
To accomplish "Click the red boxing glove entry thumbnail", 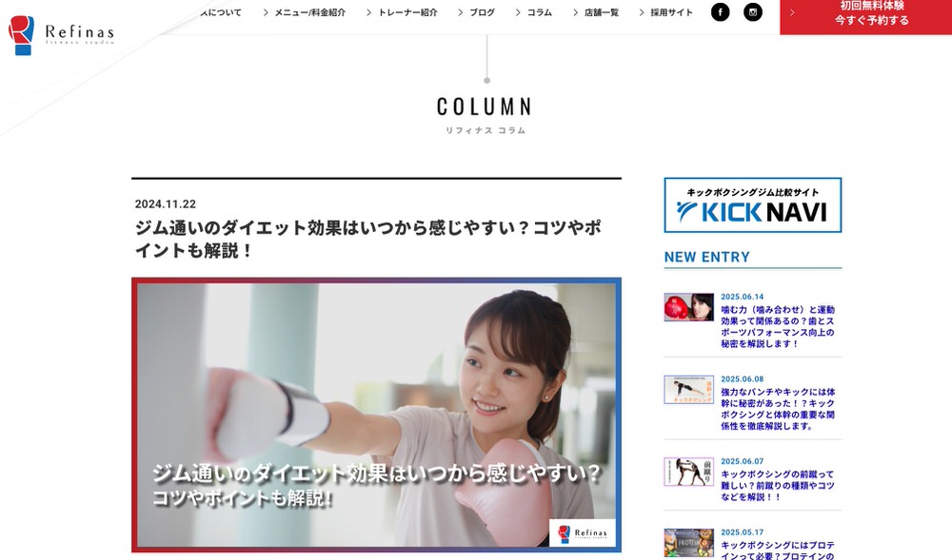I will click(688, 307).
